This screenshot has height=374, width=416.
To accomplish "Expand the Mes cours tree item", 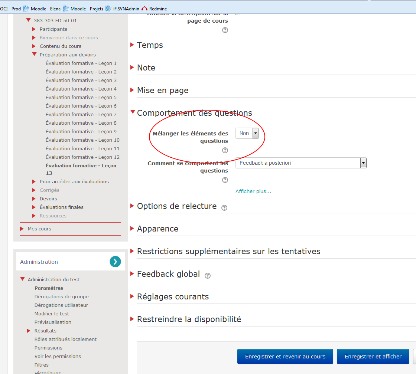I will 39,229.
